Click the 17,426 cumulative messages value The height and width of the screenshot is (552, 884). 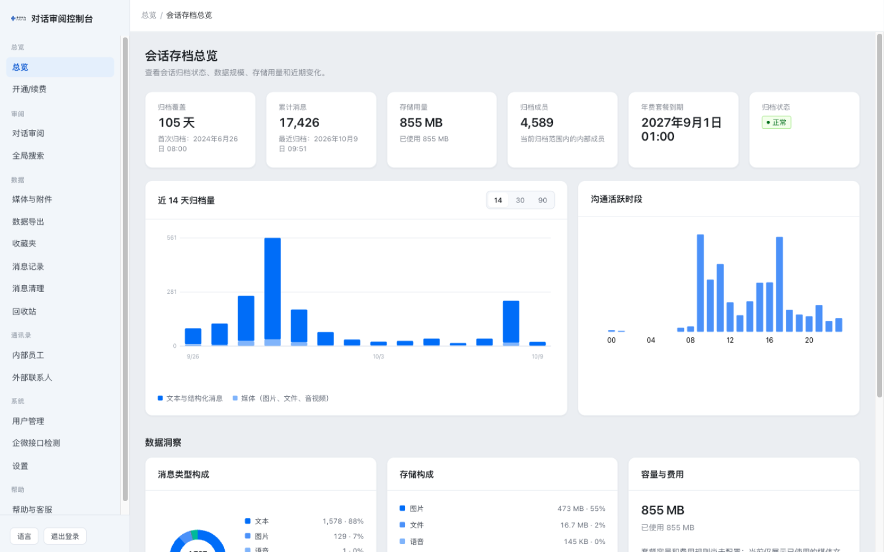[300, 123]
